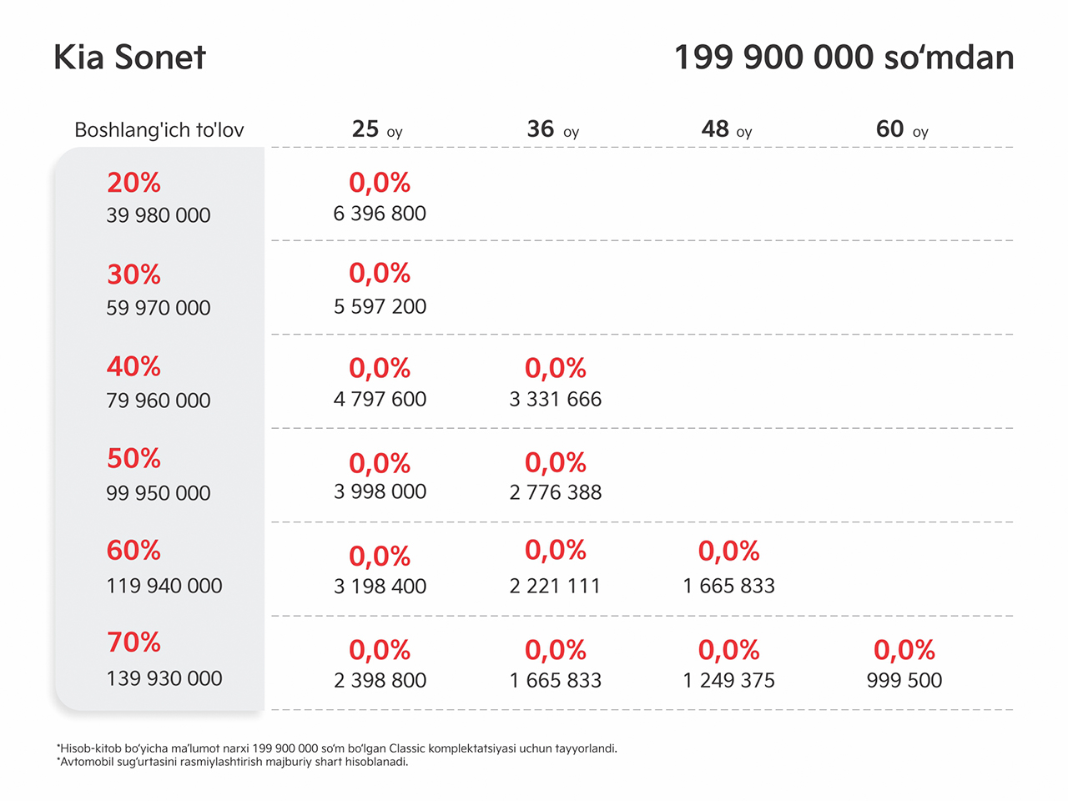Select the 25 oy column header

pyautogui.click(x=377, y=129)
